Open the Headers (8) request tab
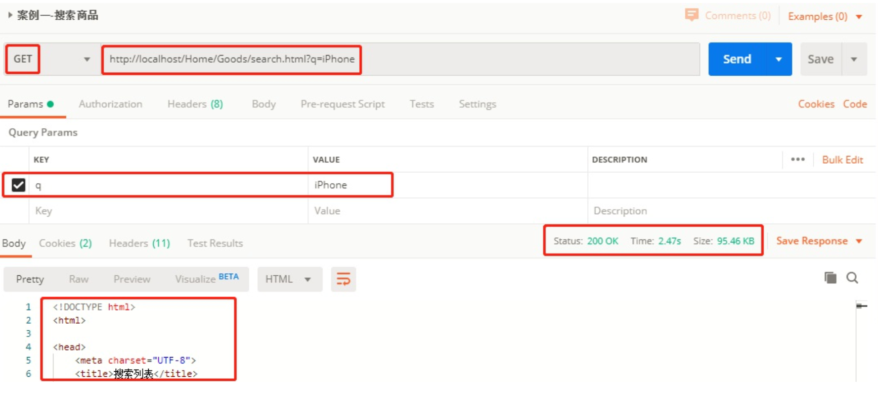Image resolution: width=878 pixels, height=399 pixels. [x=195, y=104]
